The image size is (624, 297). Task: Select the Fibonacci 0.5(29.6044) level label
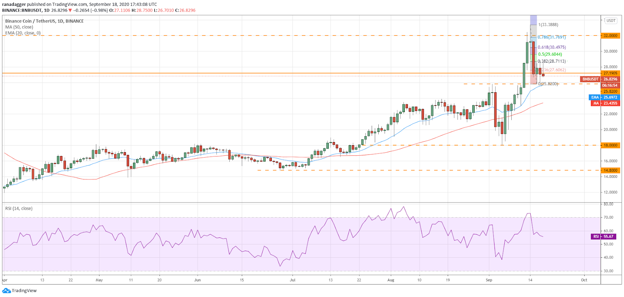[x=550, y=54]
